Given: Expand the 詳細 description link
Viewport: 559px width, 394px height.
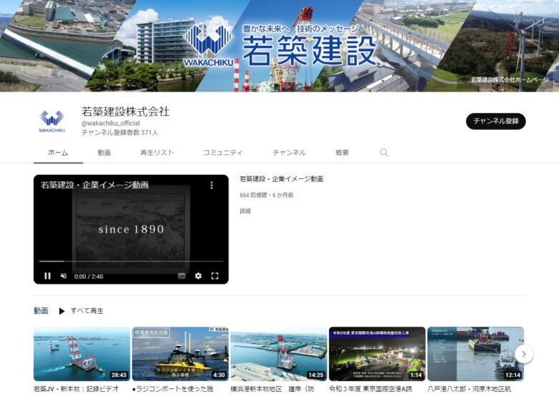Looking at the screenshot, I should click(x=245, y=211).
